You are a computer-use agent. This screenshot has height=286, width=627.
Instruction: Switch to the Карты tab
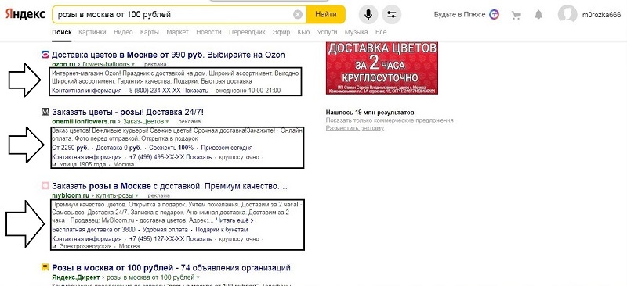150,32
